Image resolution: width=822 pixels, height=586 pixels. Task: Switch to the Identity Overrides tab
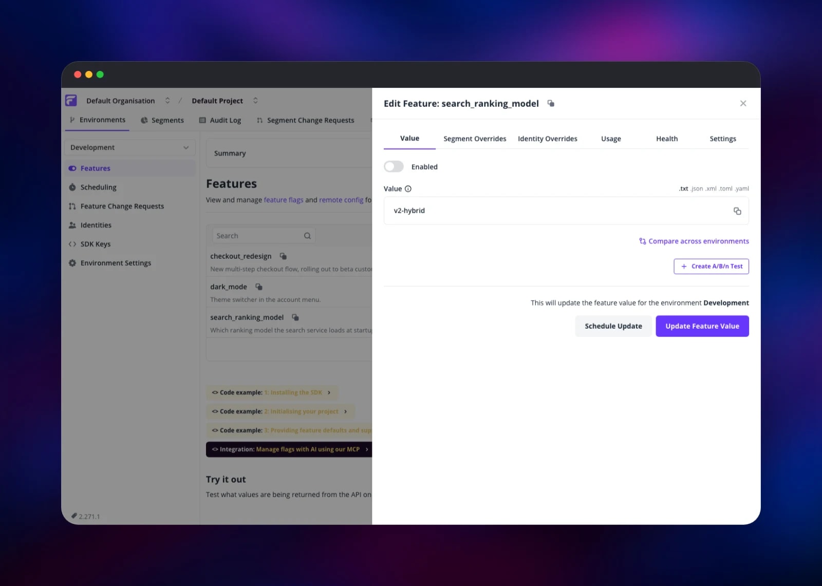[548, 139]
